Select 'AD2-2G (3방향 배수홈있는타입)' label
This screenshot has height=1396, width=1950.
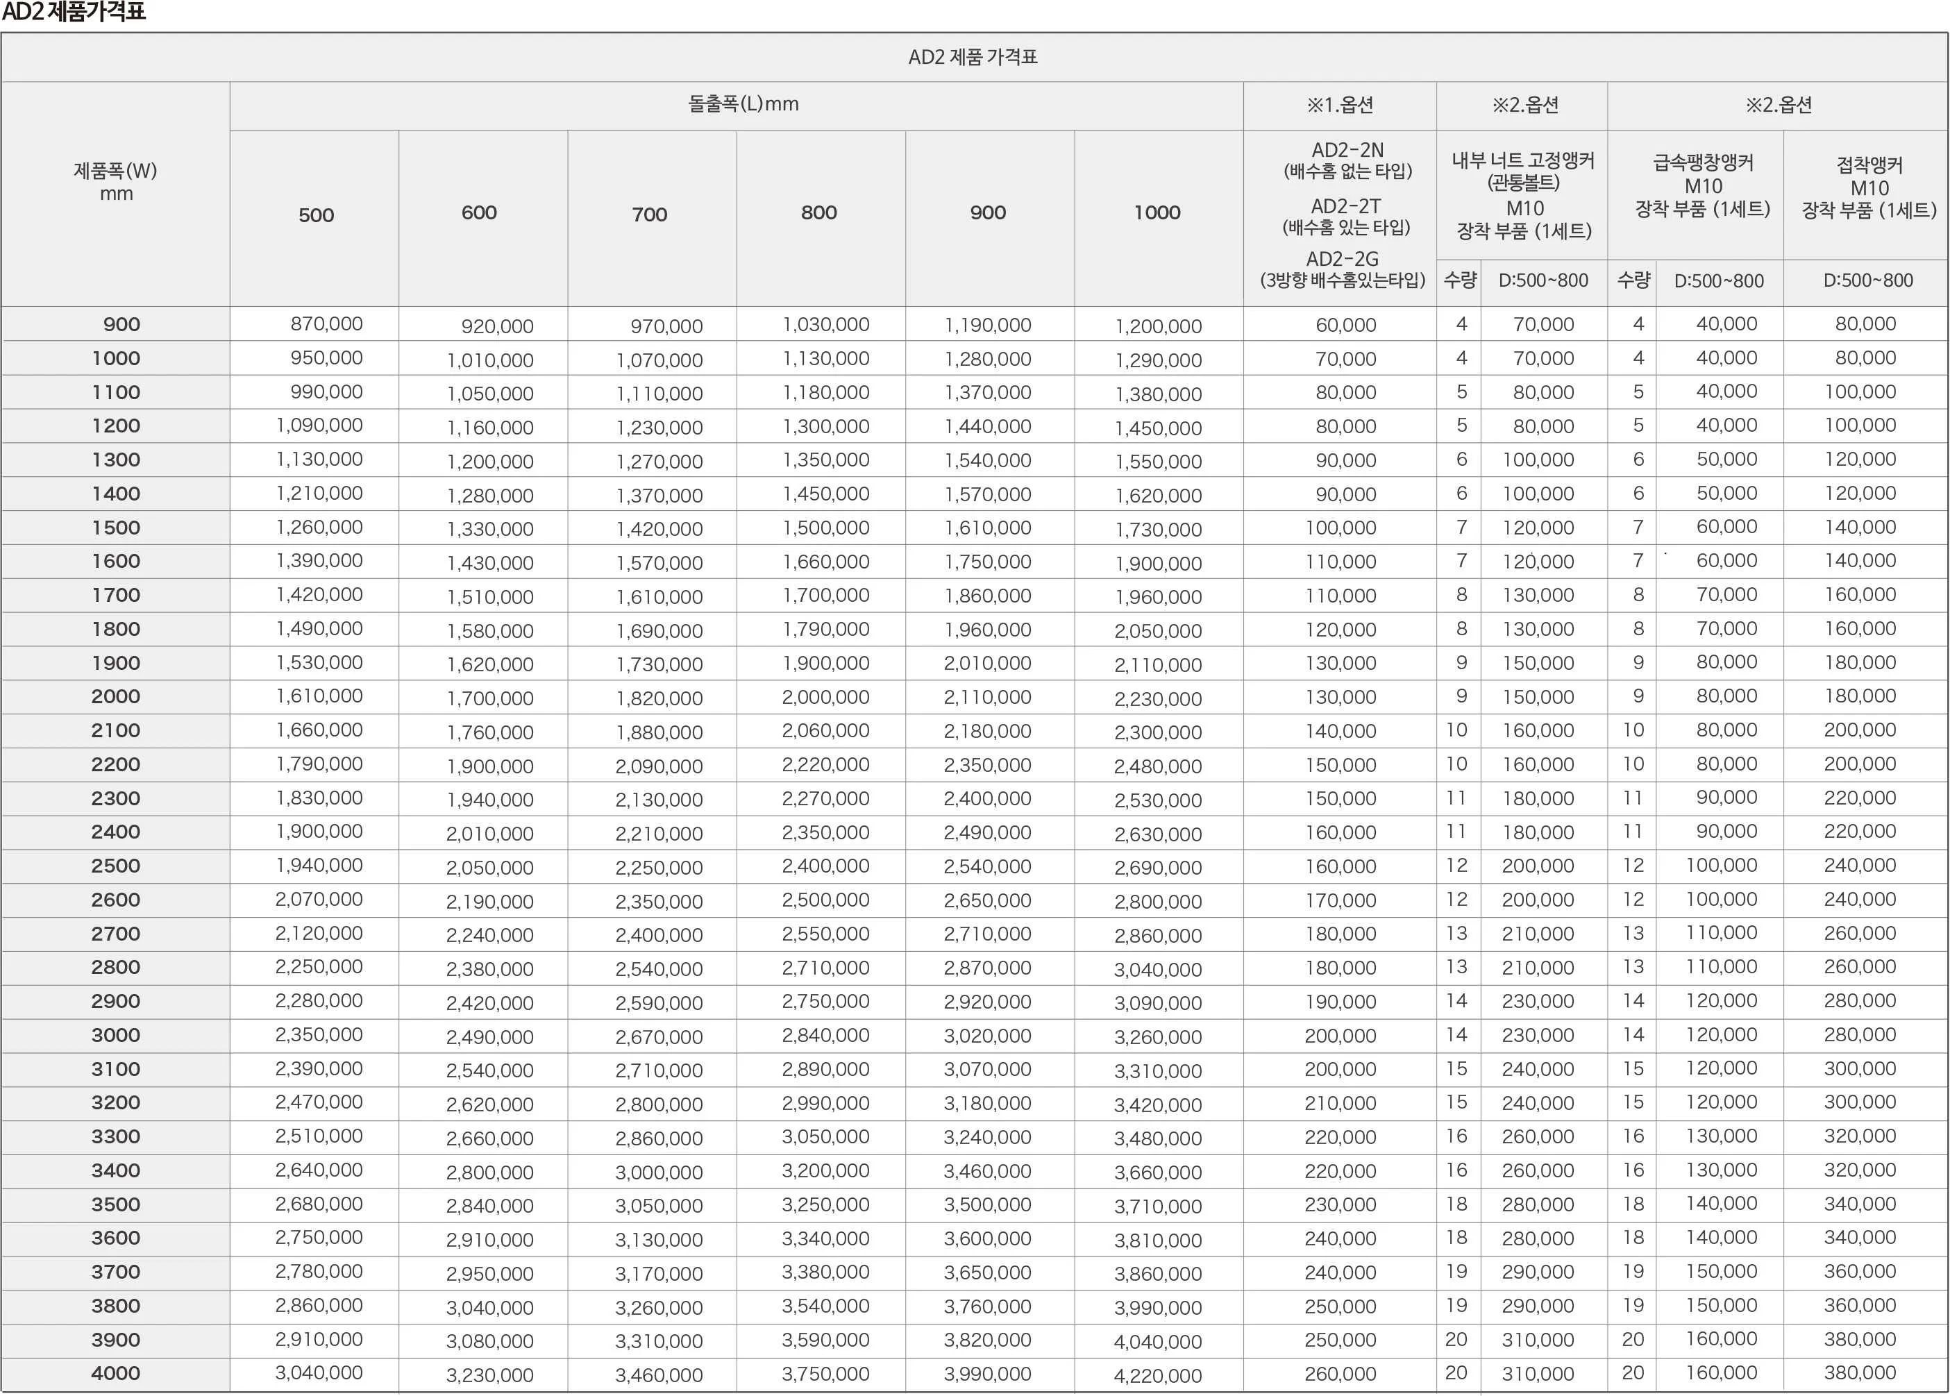coord(1343,269)
